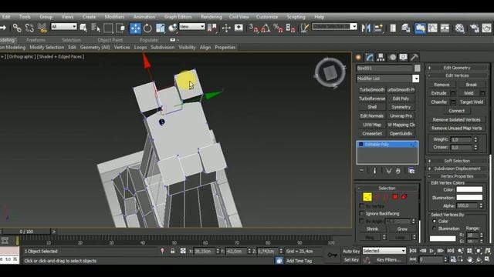Switch to the Freeform ribbon tab
The width and height of the screenshot is (494, 277).
pyautogui.click(x=36, y=40)
